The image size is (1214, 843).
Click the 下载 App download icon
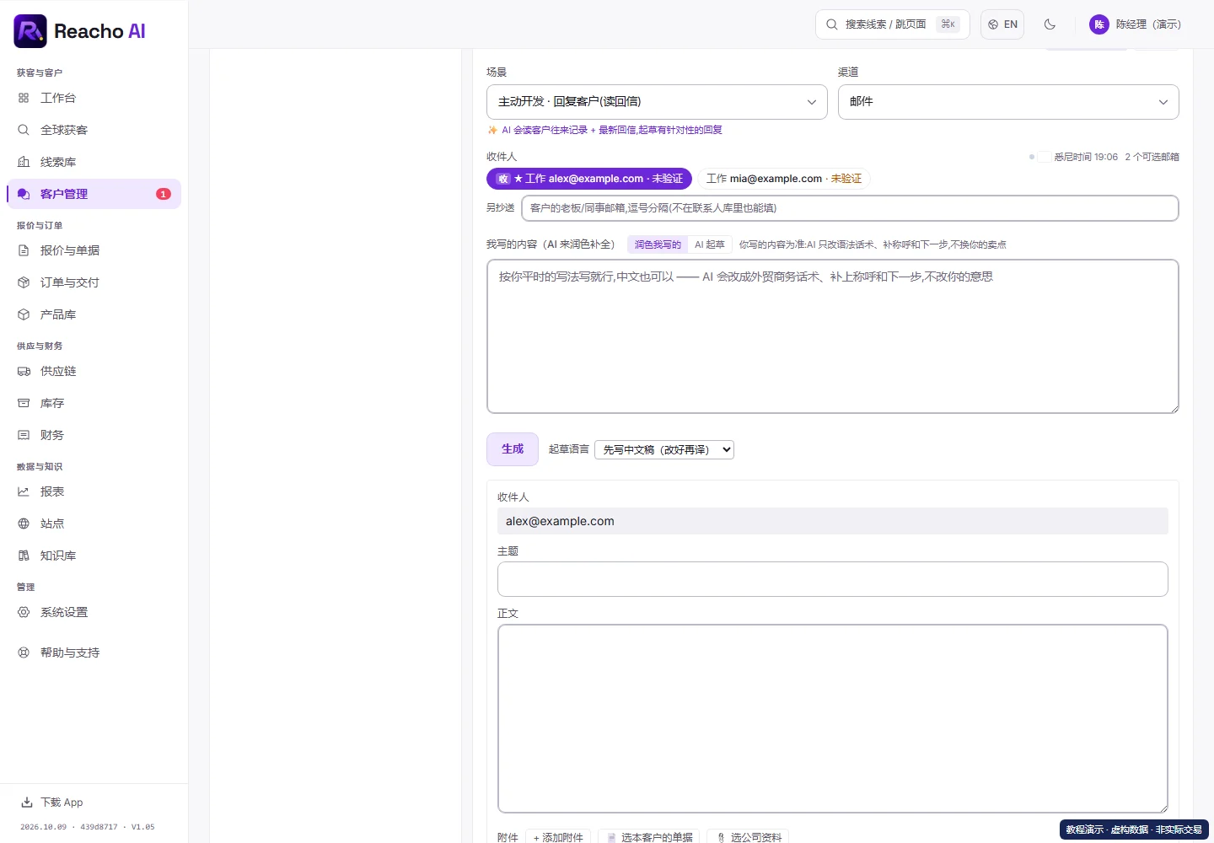(27, 803)
